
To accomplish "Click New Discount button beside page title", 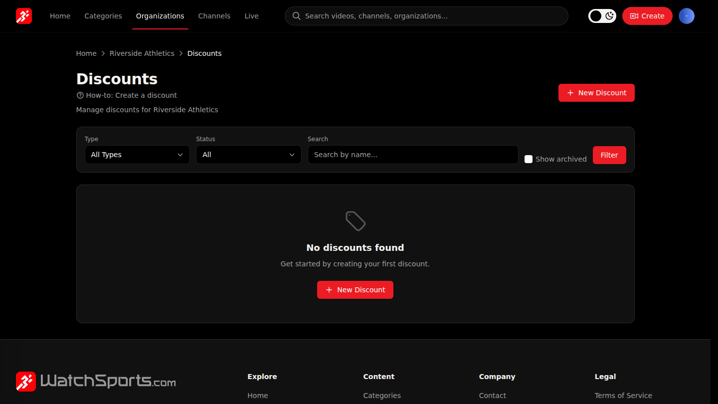I will [x=596, y=93].
